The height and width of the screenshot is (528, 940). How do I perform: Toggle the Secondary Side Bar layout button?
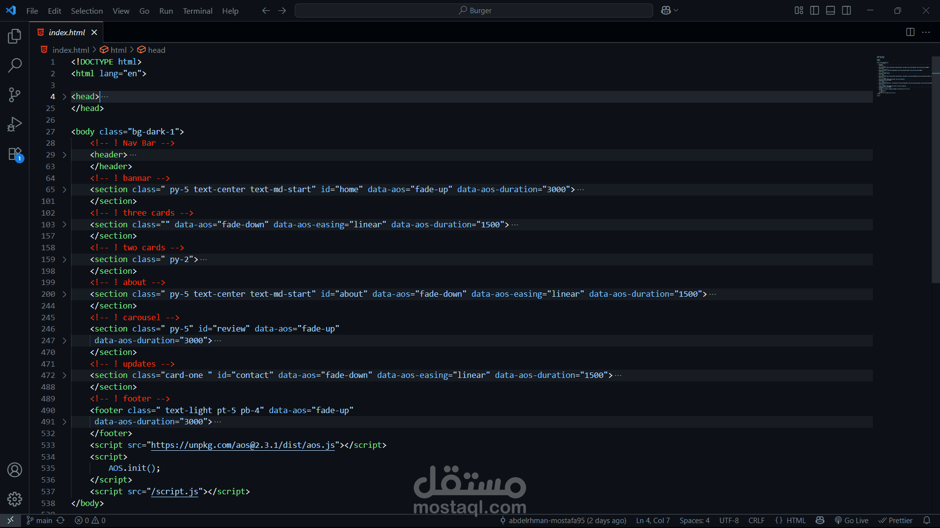coord(846,10)
